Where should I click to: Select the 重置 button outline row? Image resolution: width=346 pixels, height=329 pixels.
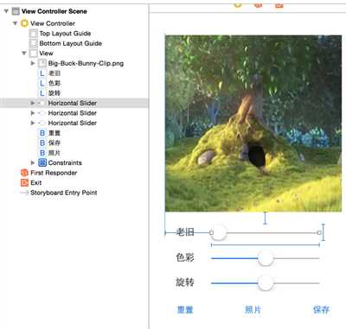pos(54,133)
